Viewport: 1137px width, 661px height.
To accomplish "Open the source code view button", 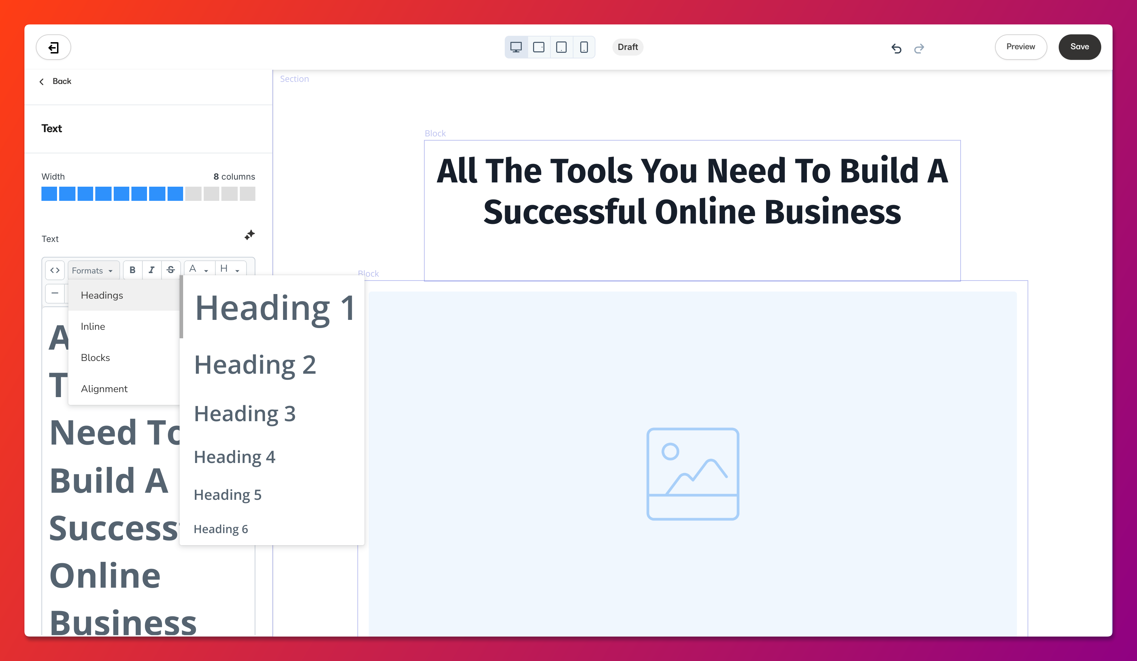I will point(55,270).
